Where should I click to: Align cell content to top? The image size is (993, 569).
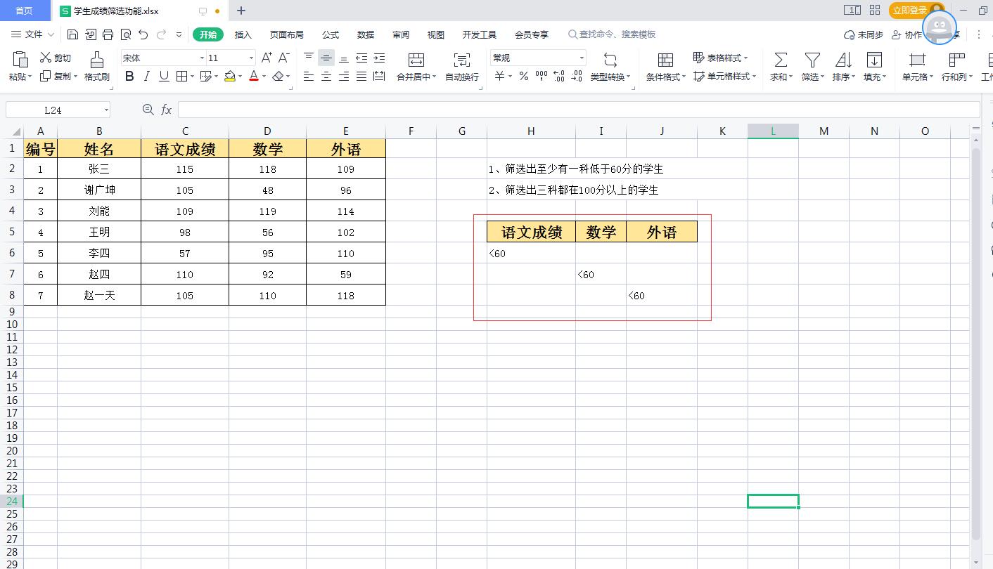click(309, 58)
